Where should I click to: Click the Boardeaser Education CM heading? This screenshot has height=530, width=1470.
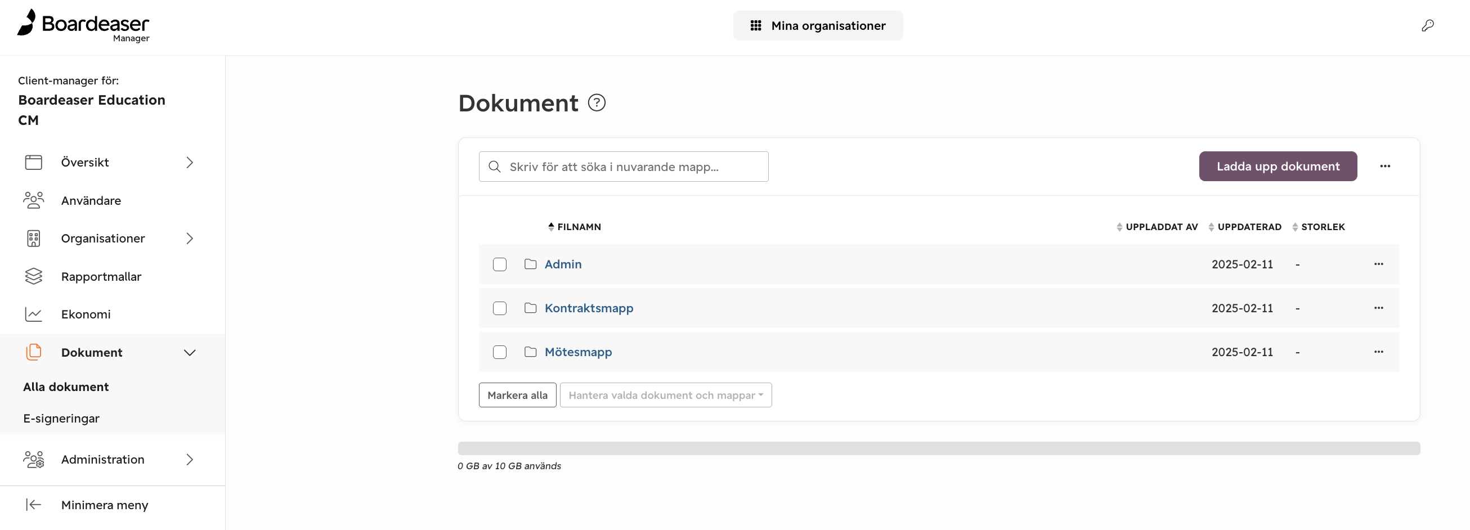91,110
